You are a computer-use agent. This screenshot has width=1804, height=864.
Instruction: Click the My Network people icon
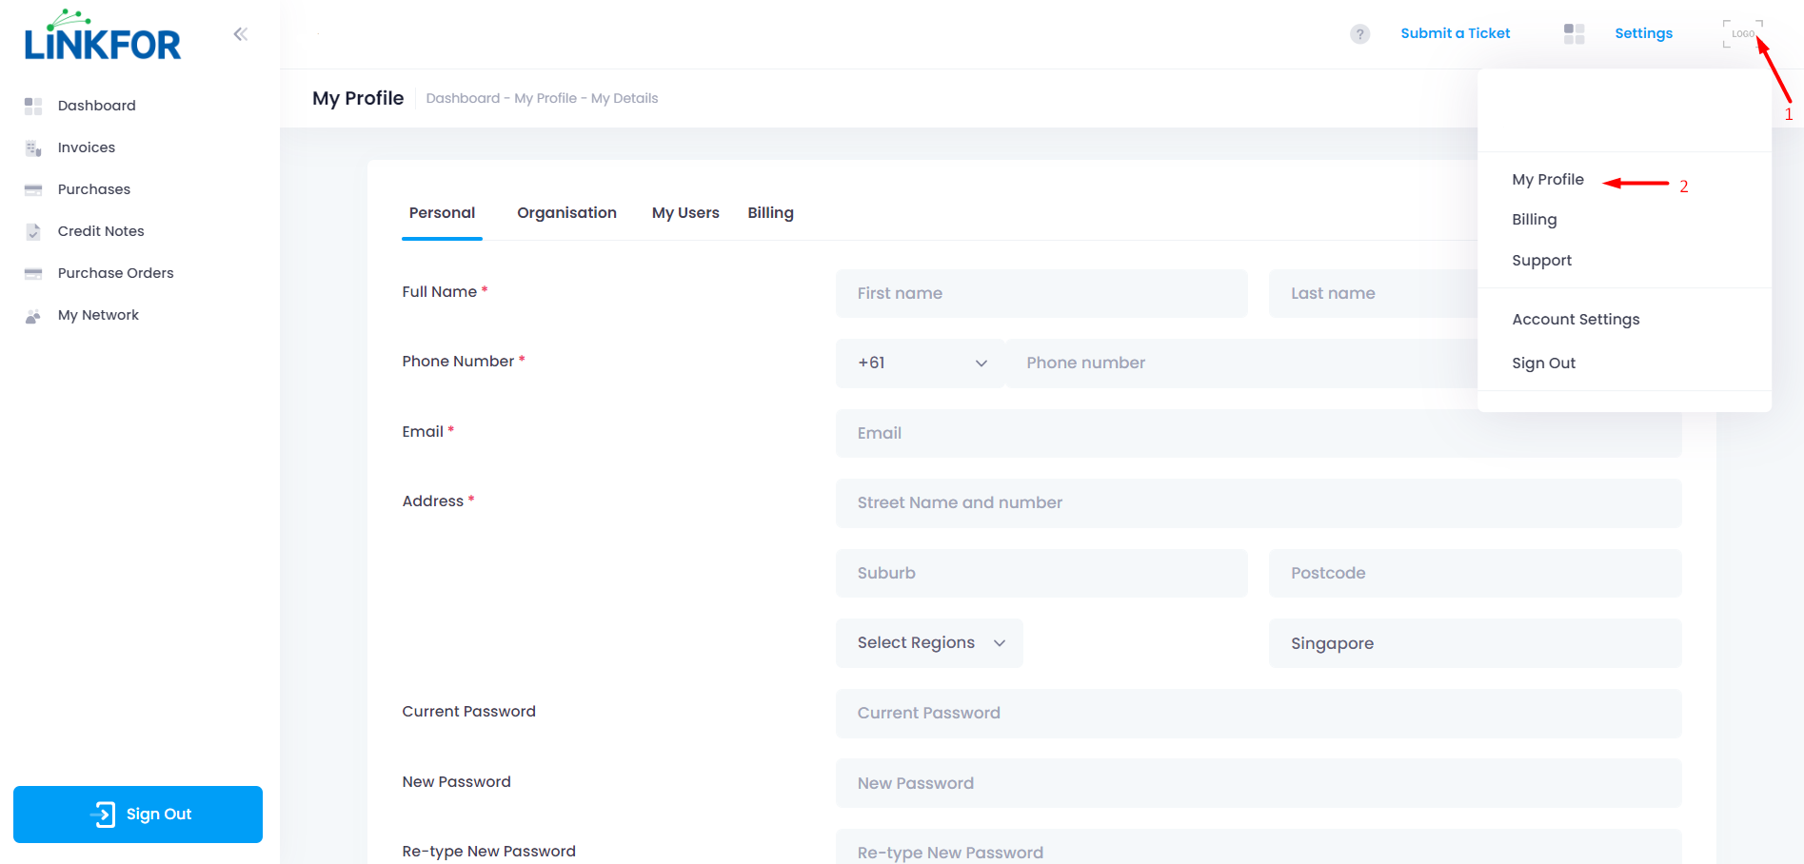click(x=33, y=316)
